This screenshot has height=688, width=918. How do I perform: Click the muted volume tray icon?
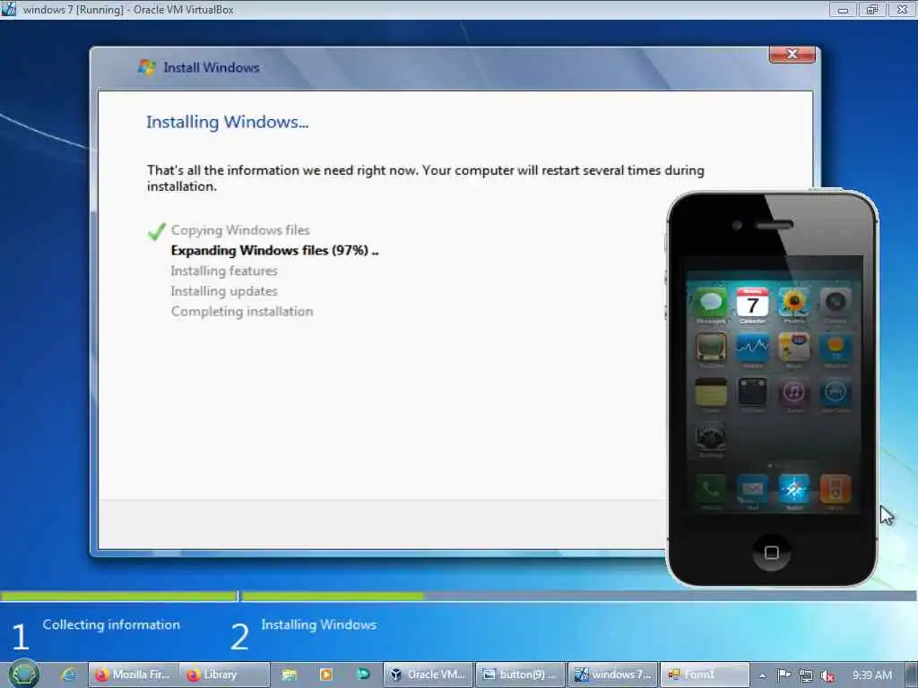(827, 675)
